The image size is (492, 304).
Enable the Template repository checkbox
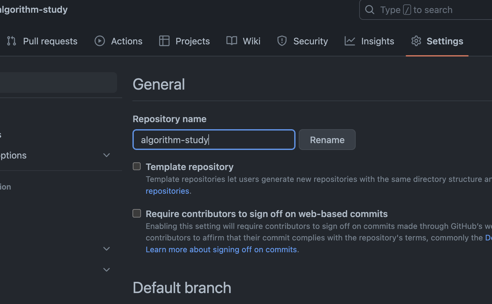point(137,166)
